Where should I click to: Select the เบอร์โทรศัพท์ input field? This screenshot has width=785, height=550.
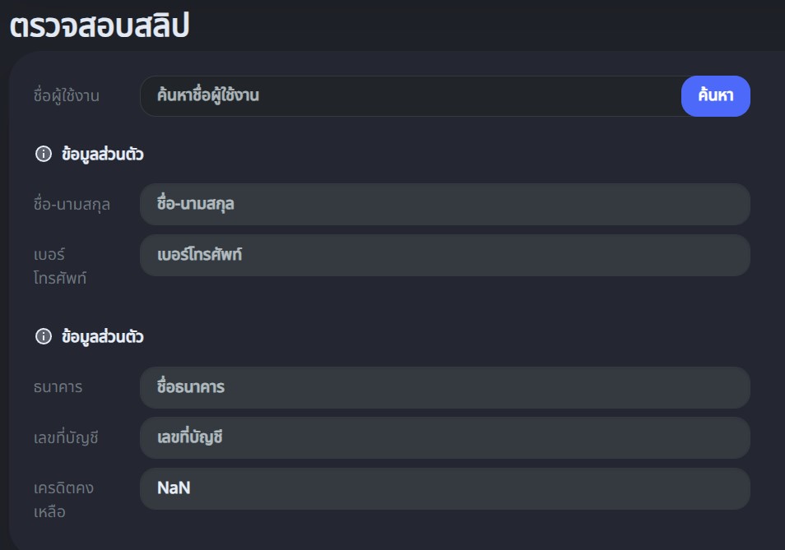pyautogui.click(x=444, y=256)
